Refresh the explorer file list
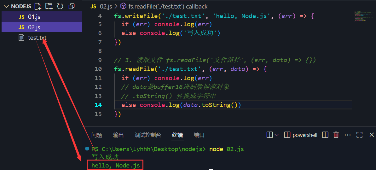The image size is (376, 170). pos(60,7)
